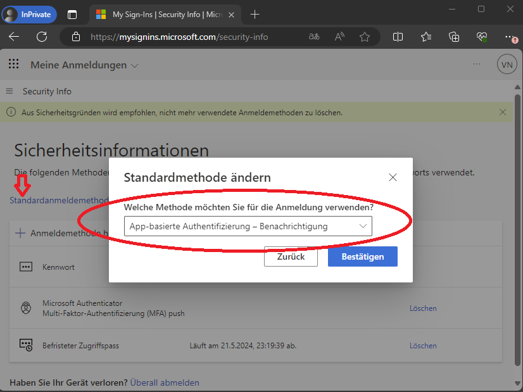Click the address bar URL field
Viewport: 523px width, 392px height.
tap(190, 37)
